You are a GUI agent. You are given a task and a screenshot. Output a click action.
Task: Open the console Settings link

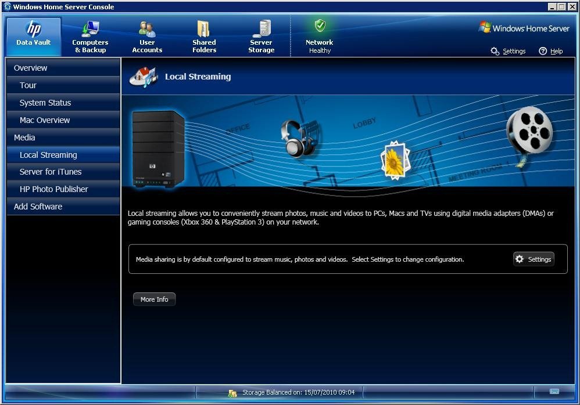(x=514, y=51)
